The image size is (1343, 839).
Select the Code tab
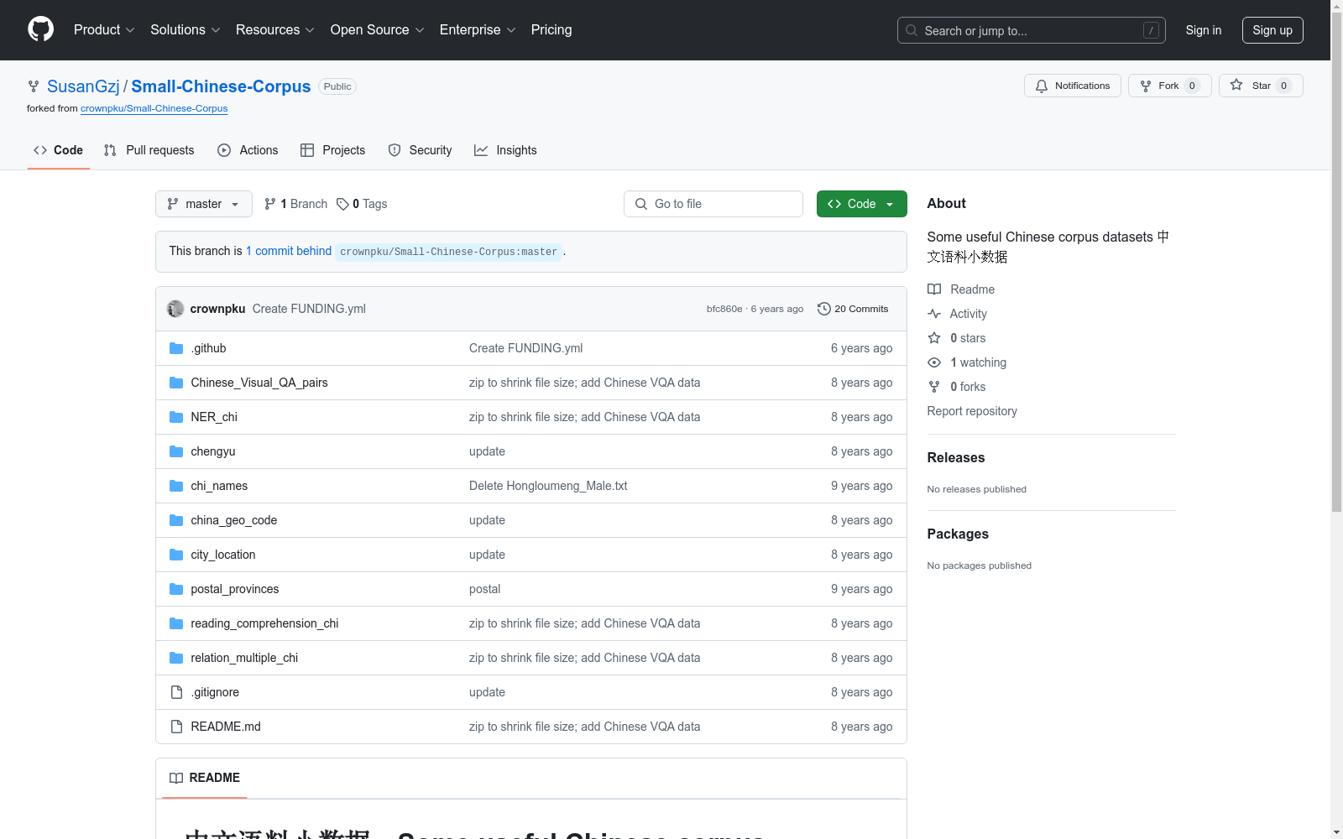click(58, 150)
